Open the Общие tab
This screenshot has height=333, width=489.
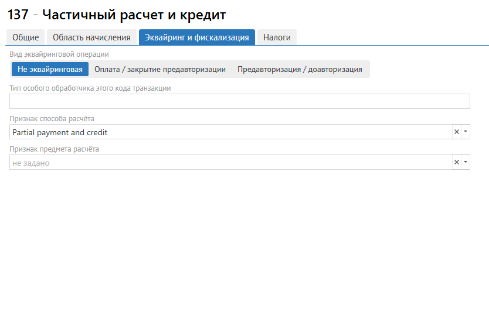point(26,37)
